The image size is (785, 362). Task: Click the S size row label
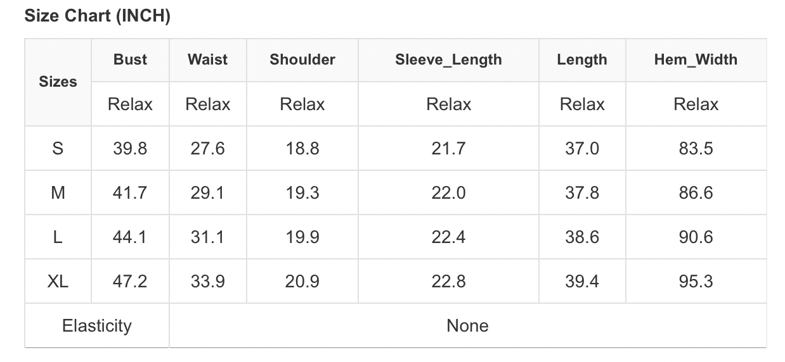58,149
